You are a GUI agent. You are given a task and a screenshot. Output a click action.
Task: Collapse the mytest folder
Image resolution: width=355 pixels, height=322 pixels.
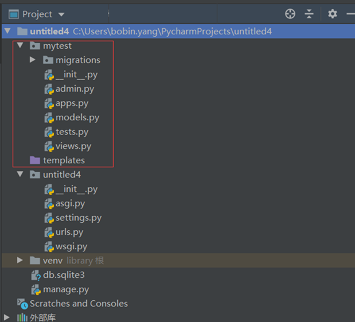coord(21,45)
